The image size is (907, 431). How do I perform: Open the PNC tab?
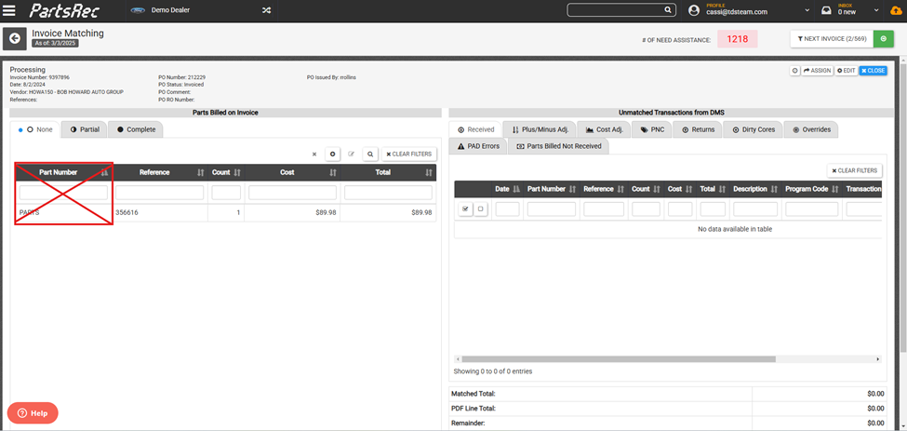pos(652,129)
